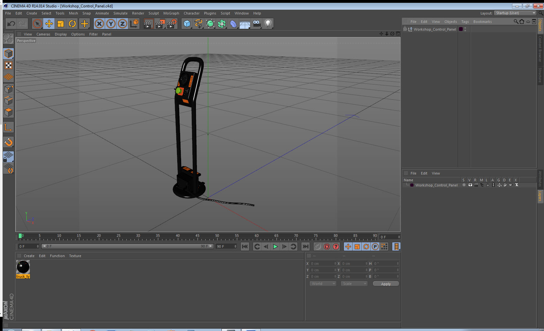The width and height of the screenshot is (544, 331).
Task: Toggle snapping magnet icon
Action: point(9,142)
